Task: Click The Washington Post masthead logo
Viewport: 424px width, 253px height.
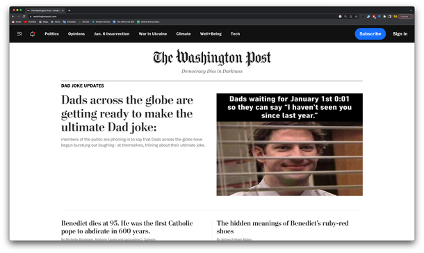Action: click(x=212, y=58)
